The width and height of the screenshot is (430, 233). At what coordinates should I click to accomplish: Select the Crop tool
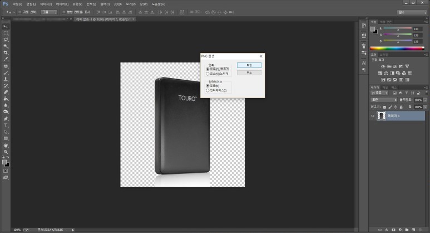pos(6,52)
